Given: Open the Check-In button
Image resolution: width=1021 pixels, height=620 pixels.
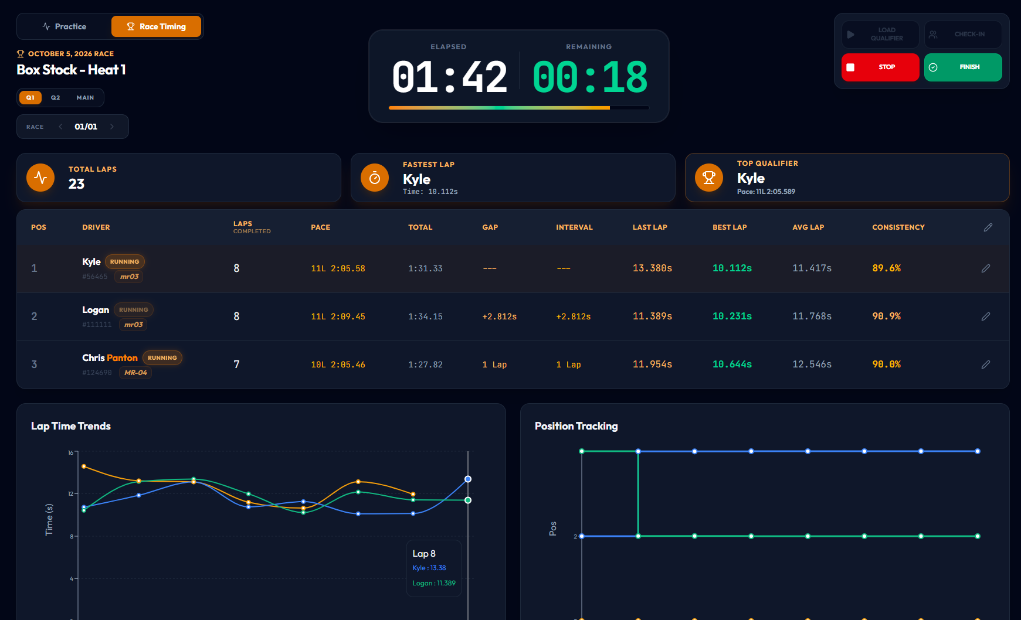Looking at the screenshot, I should coord(963,35).
